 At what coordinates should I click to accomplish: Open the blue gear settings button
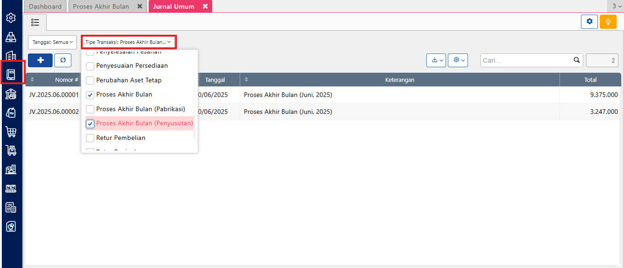click(589, 21)
